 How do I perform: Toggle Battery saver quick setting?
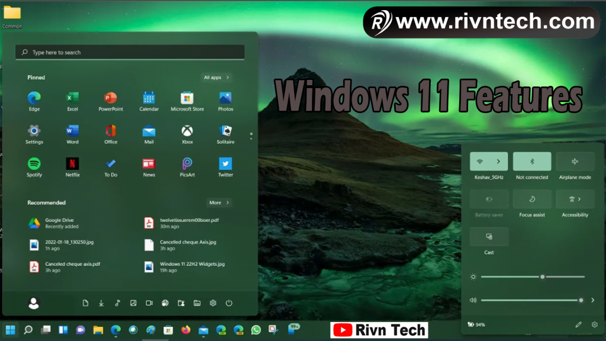(489, 199)
